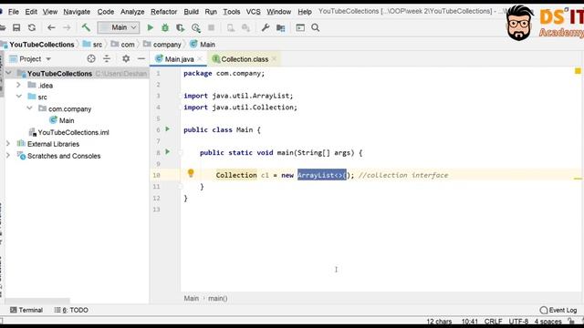Navigate forward with the right arrow icon
The width and height of the screenshot is (584, 328).
[67, 27]
